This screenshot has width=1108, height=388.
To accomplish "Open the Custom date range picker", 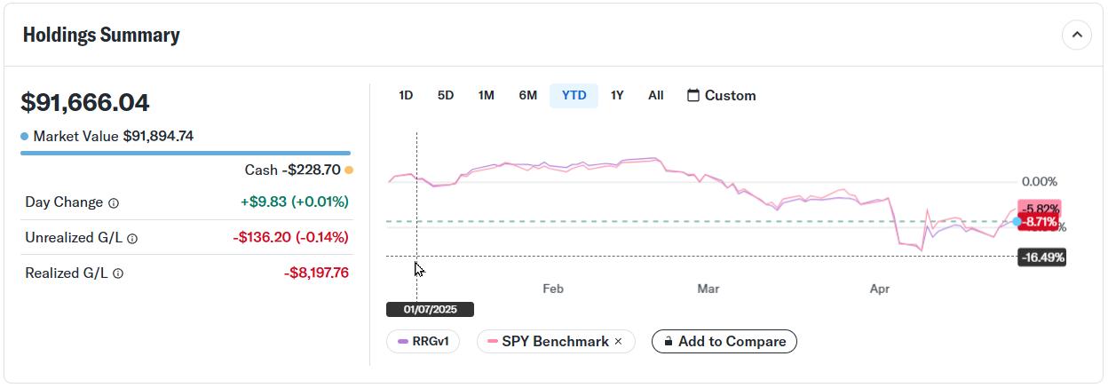I will (x=730, y=95).
